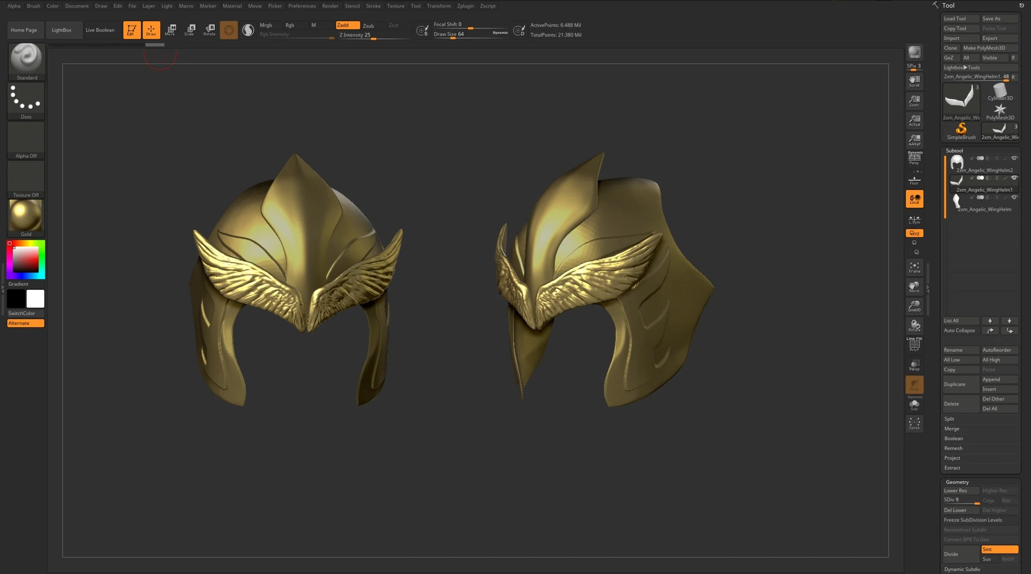Open the Gold material thumbnail
This screenshot has width=1031, height=574.
tap(26, 216)
